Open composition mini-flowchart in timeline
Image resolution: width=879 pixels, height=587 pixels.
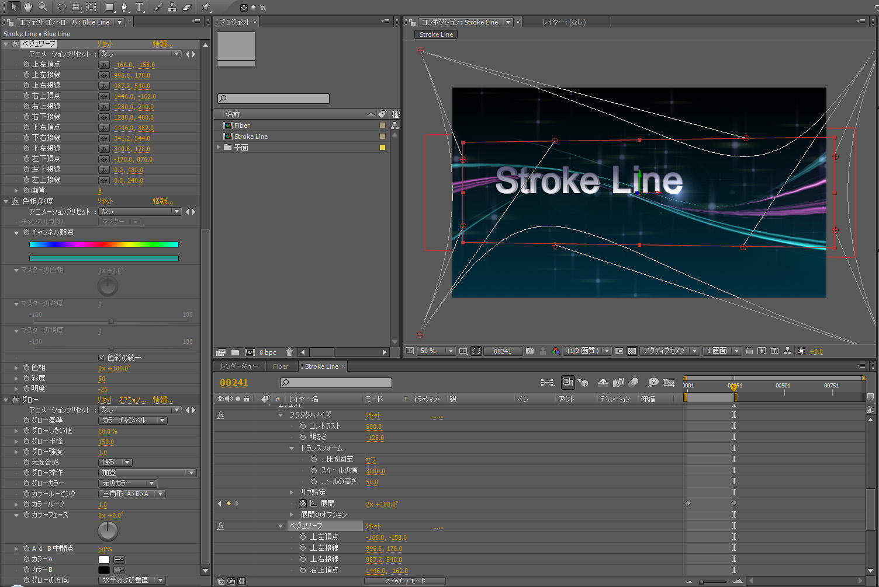(547, 382)
